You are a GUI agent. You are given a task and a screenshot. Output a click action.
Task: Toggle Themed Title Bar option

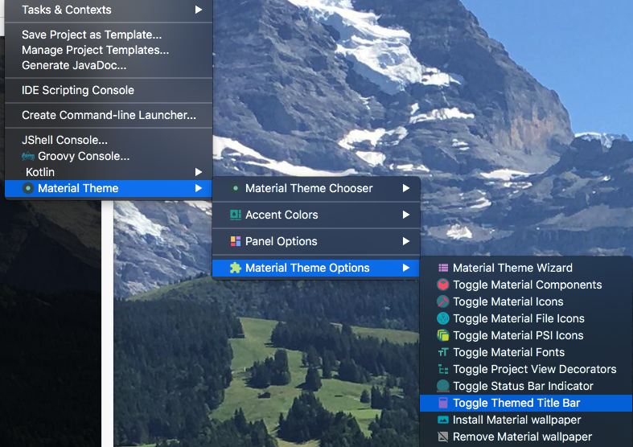[526, 403]
